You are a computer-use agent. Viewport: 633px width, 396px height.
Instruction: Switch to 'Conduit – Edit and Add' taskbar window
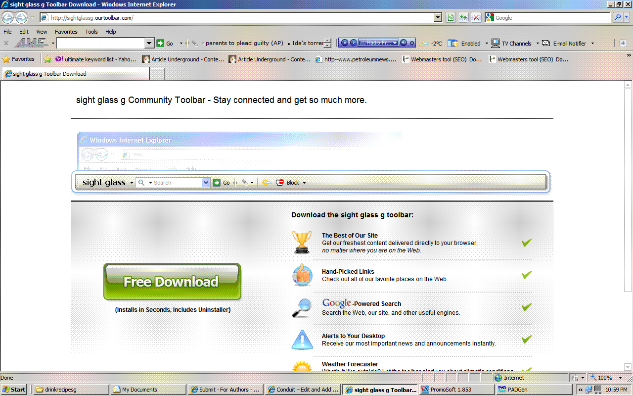click(302, 390)
